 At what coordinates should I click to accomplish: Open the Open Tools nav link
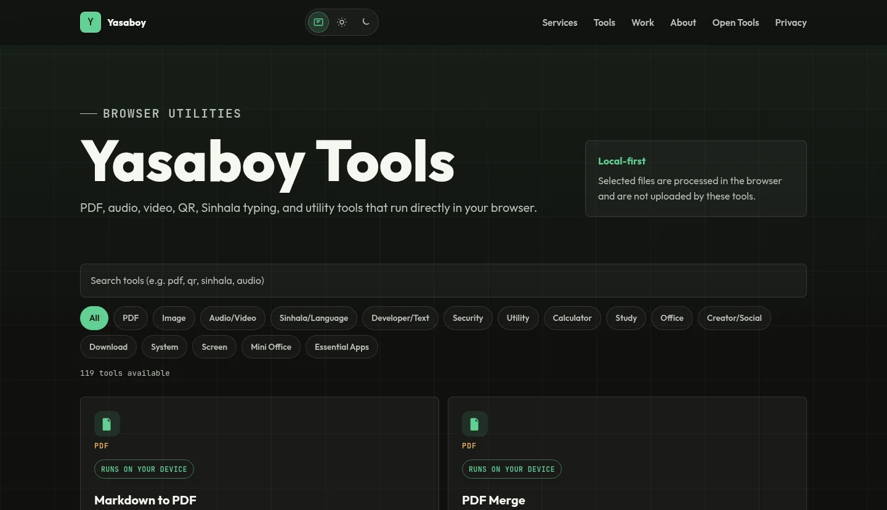click(x=735, y=23)
